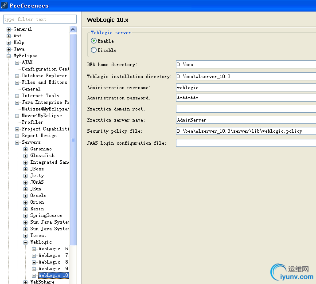Viewport: 316px width, 284px height.
Task: Select SpringSource tree item
Action: tap(46, 216)
